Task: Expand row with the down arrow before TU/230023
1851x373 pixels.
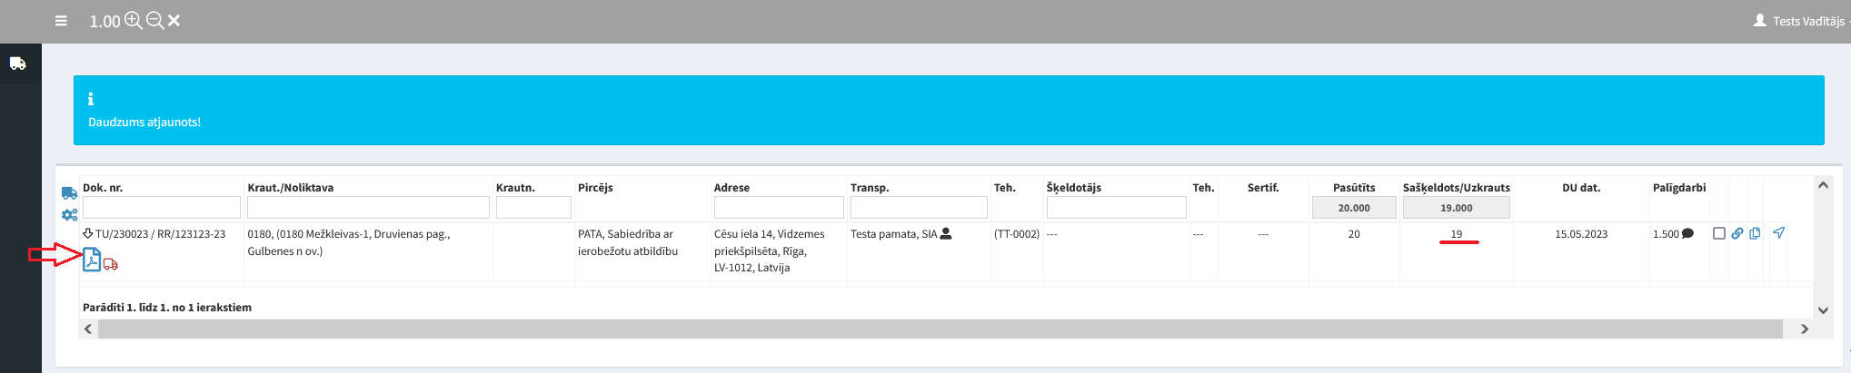Action: pos(88,233)
